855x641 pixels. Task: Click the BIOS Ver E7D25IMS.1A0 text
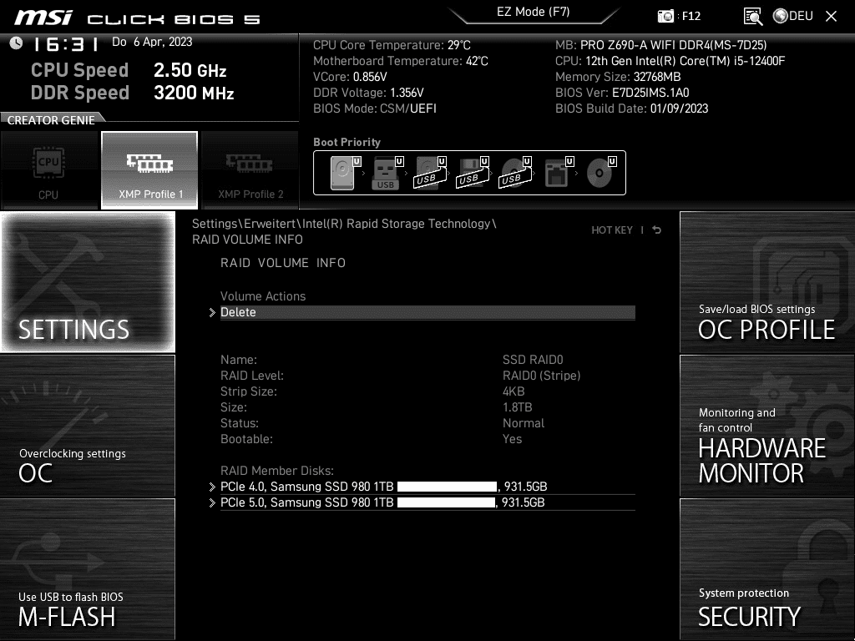click(x=622, y=93)
